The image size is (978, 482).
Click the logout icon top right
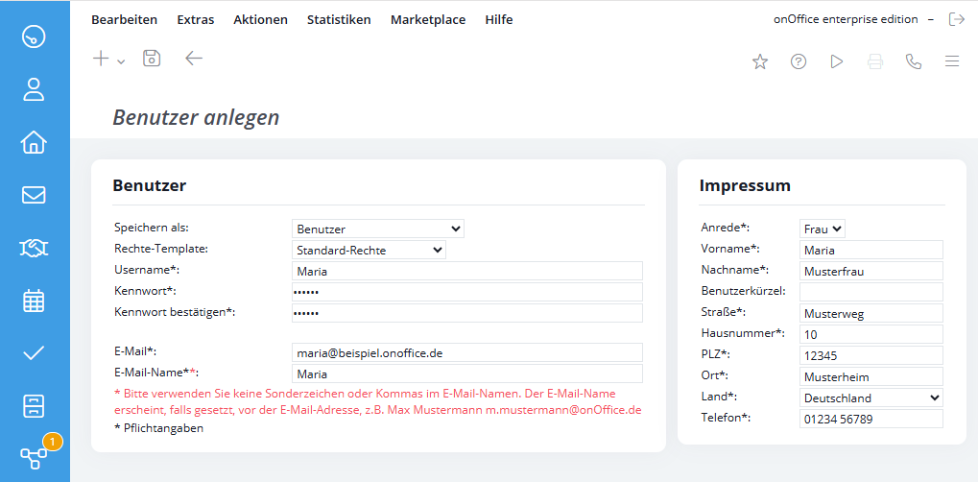[956, 19]
